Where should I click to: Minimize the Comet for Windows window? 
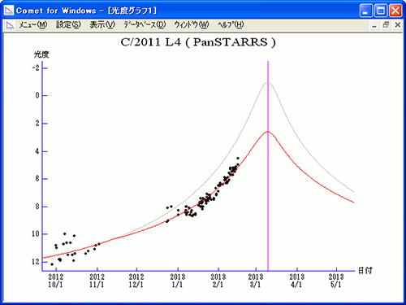pos(366,11)
